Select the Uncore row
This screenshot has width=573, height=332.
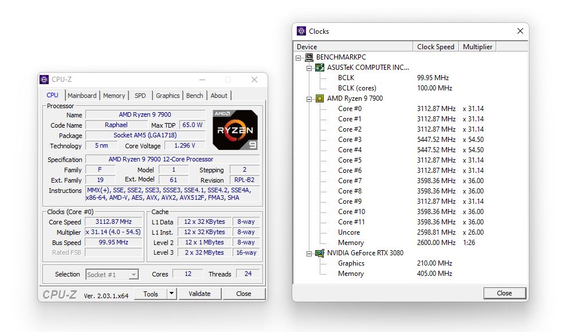coord(411,232)
